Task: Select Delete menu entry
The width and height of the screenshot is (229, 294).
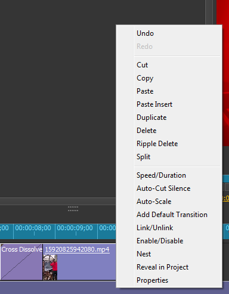Action: tap(169, 131)
